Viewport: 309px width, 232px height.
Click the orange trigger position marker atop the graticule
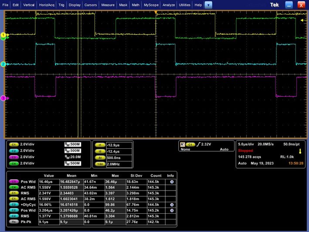tap(156, 12)
